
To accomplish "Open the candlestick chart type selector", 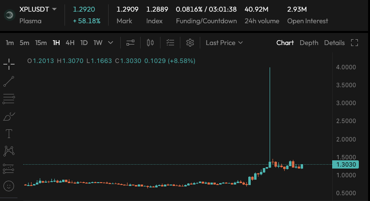I will [x=150, y=43].
